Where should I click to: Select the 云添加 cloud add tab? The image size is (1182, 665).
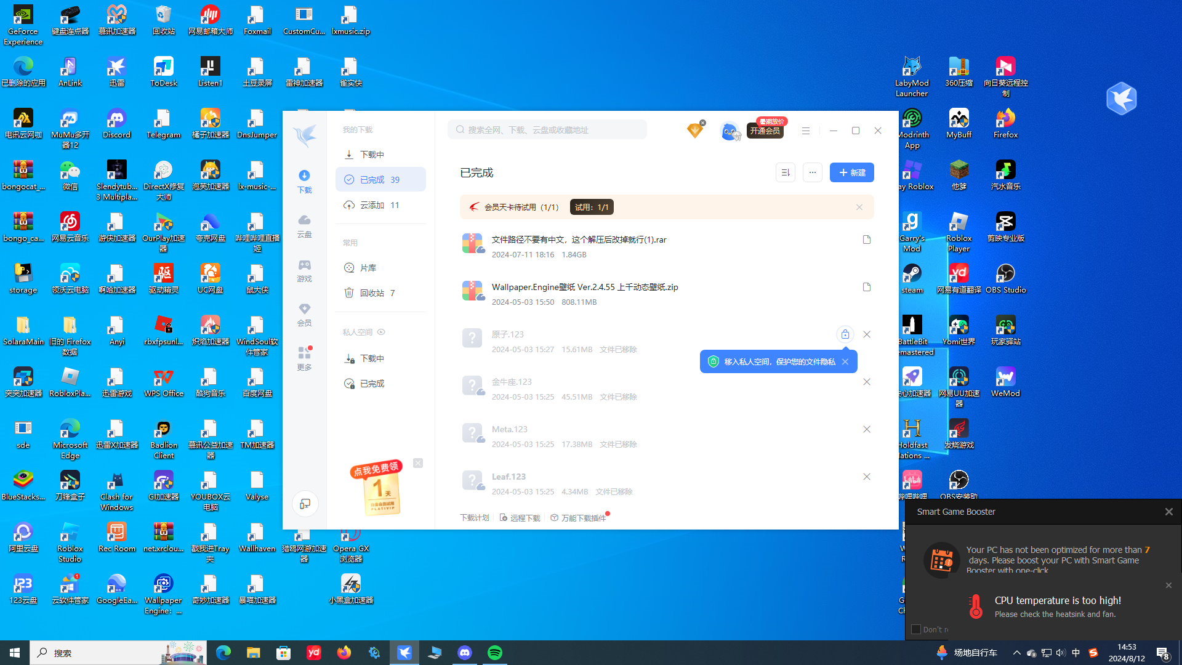[x=372, y=205]
